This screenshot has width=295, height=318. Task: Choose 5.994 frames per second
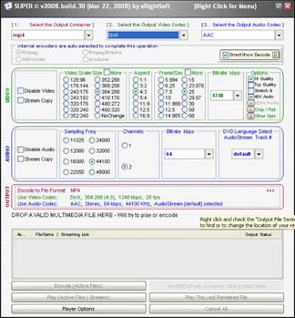(161, 79)
